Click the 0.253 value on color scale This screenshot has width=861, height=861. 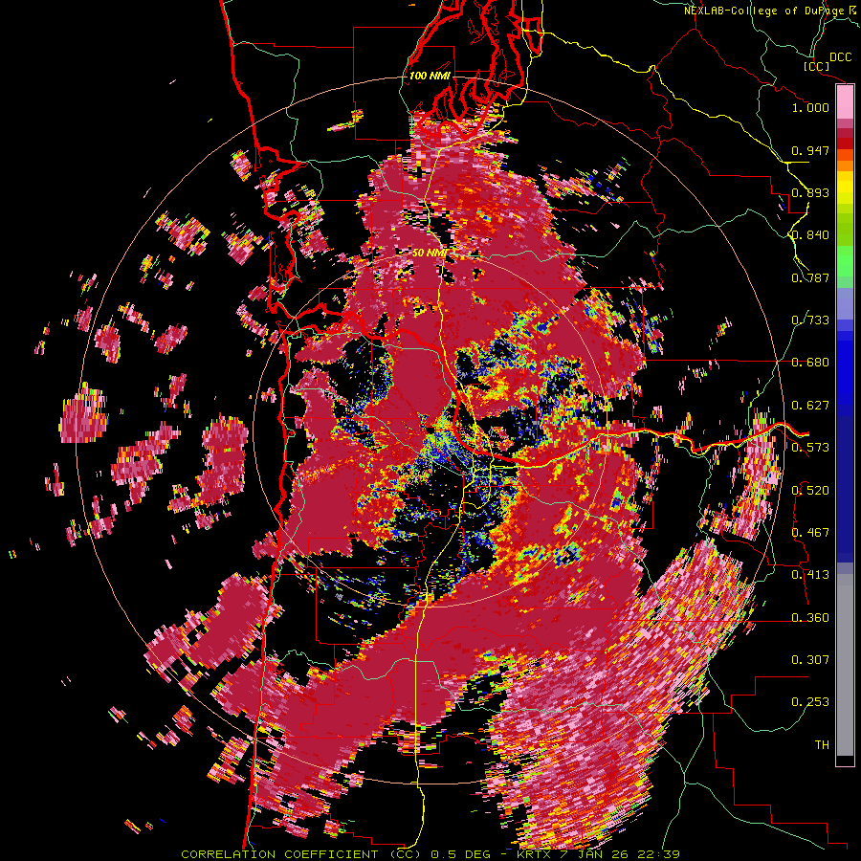coord(810,702)
